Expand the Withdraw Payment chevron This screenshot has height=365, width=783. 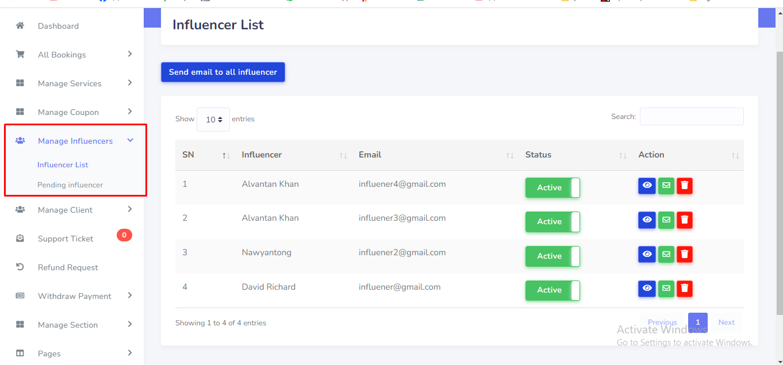(130, 295)
